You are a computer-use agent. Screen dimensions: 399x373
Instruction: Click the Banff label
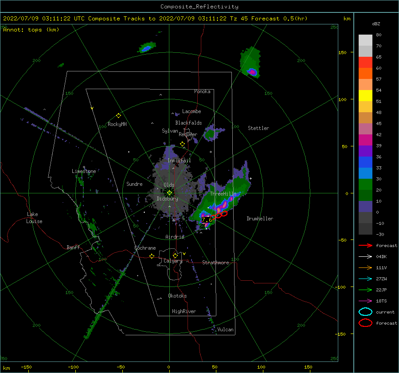73,247
